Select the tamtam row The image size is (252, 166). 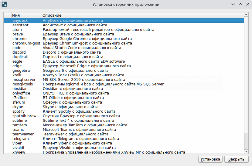[x=124, y=125]
